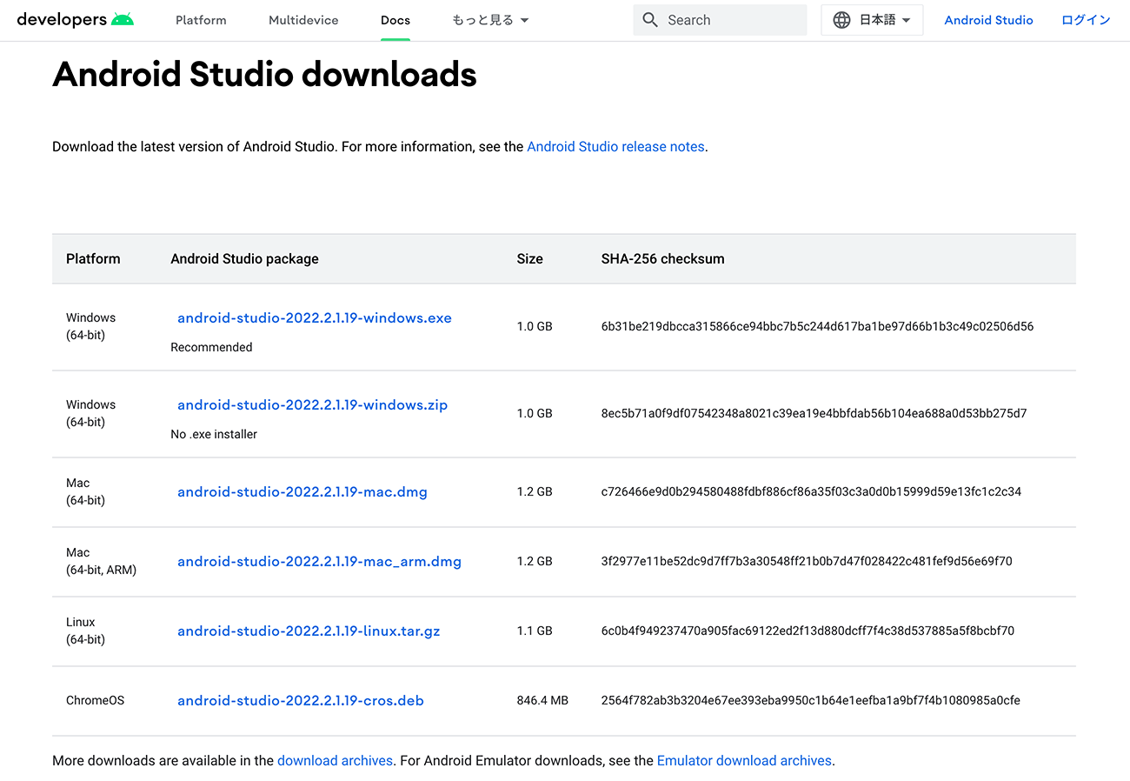1130x781 pixels.
Task: Click the ログイン sign-in link
Action: coord(1086,20)
